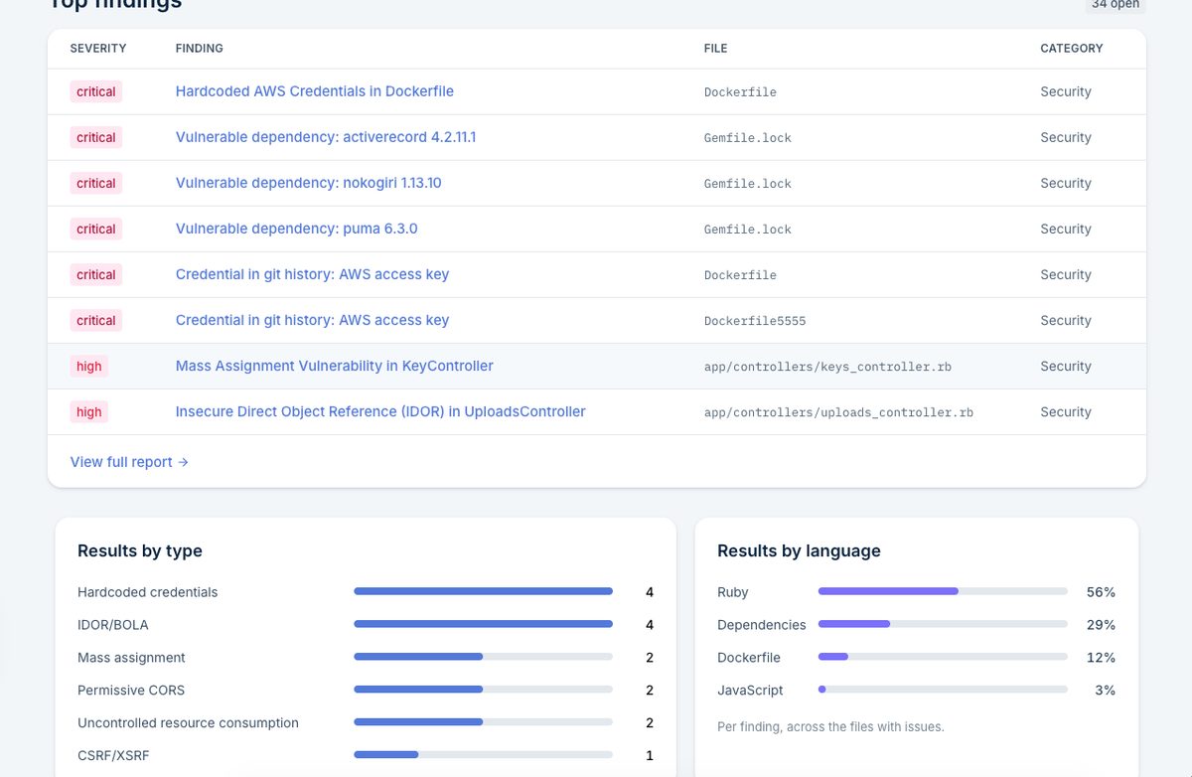Image resolution: width=1192 pixels, height=777 pixels.
Task: Click the FINDING column header
Action: 200,48
